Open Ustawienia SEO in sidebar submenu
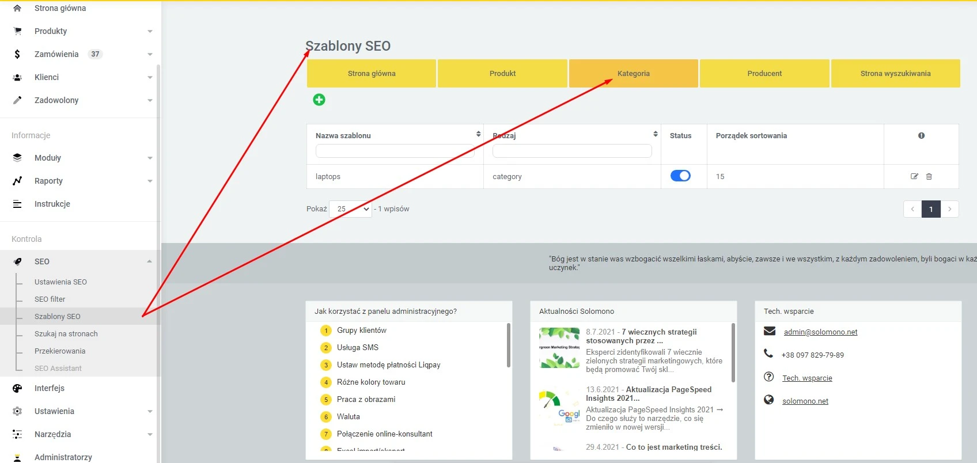The width and height of the screenshot is (977, 463). click(x=60, y=282)
